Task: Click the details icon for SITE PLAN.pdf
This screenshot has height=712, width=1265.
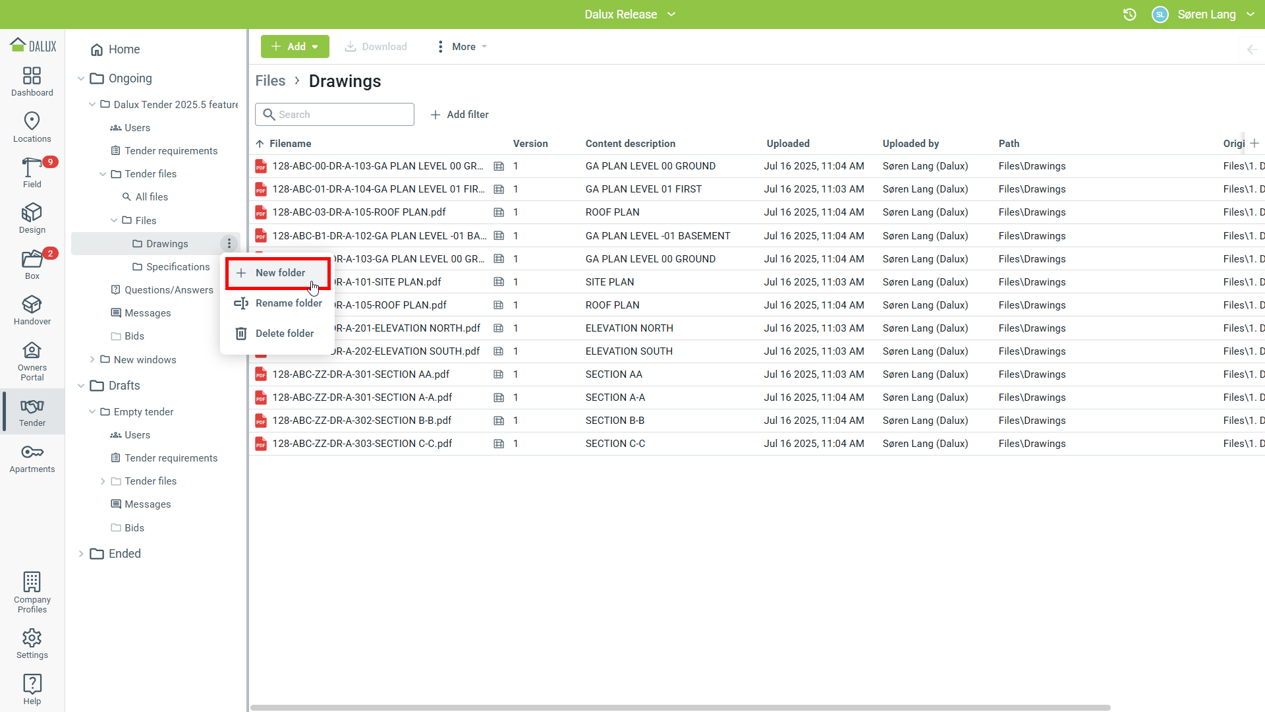Action: (x=499, y=282)
